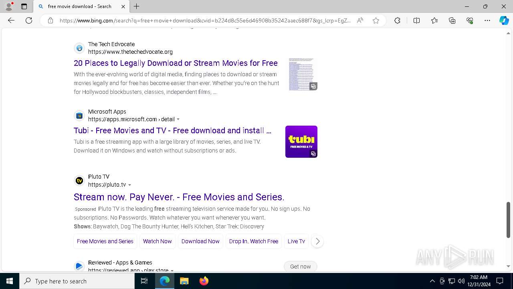Viewport: 513px width, 289px height.
Task: Click the 'Watch Now' sitelink button
Action: [x=157, y=241]
